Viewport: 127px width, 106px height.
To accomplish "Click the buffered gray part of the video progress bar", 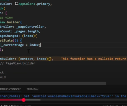I will pos(33,100).
